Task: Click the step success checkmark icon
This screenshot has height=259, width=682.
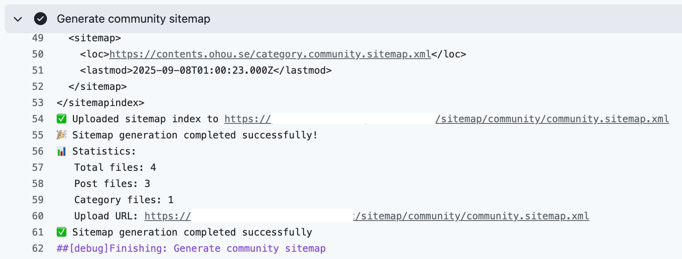Action: 40,19
